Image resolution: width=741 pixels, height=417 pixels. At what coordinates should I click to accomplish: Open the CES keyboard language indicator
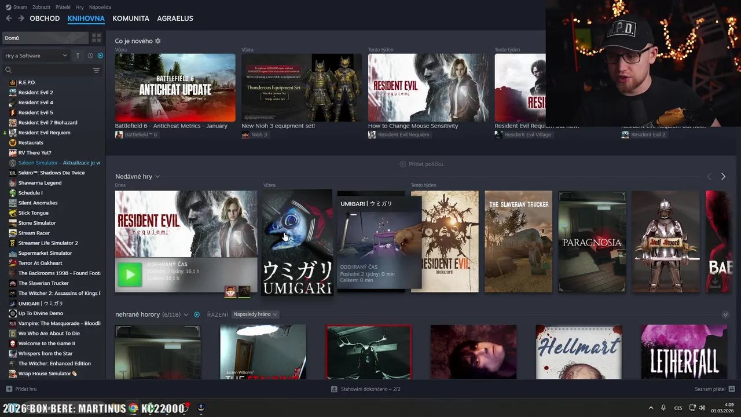[x=678, y=408]
